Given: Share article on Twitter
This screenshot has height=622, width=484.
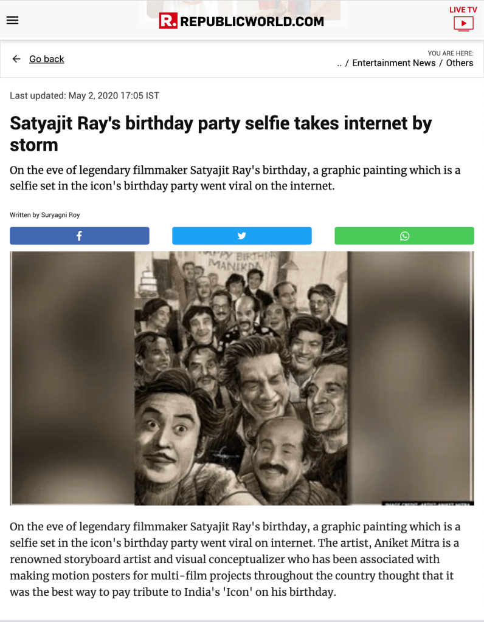Looking at the screenshot, I should [242, 236].
